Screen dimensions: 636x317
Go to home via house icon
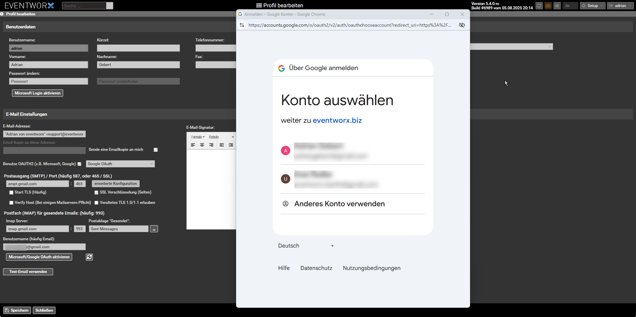point(557,6)
